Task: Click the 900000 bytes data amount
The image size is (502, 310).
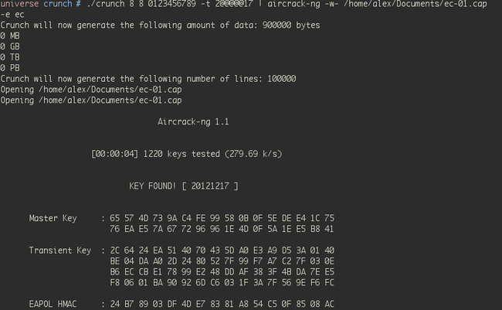Action: (x=291, y=25)
